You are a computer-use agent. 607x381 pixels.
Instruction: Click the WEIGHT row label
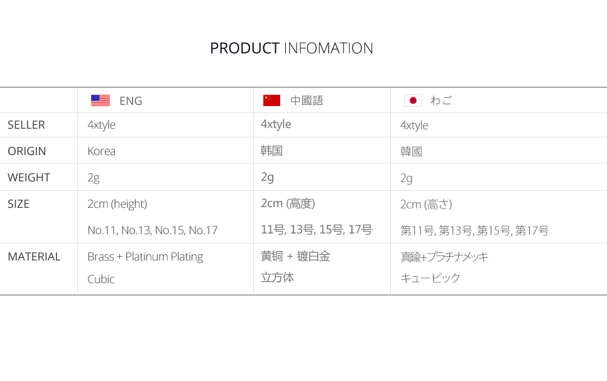[x=29, y=178]
